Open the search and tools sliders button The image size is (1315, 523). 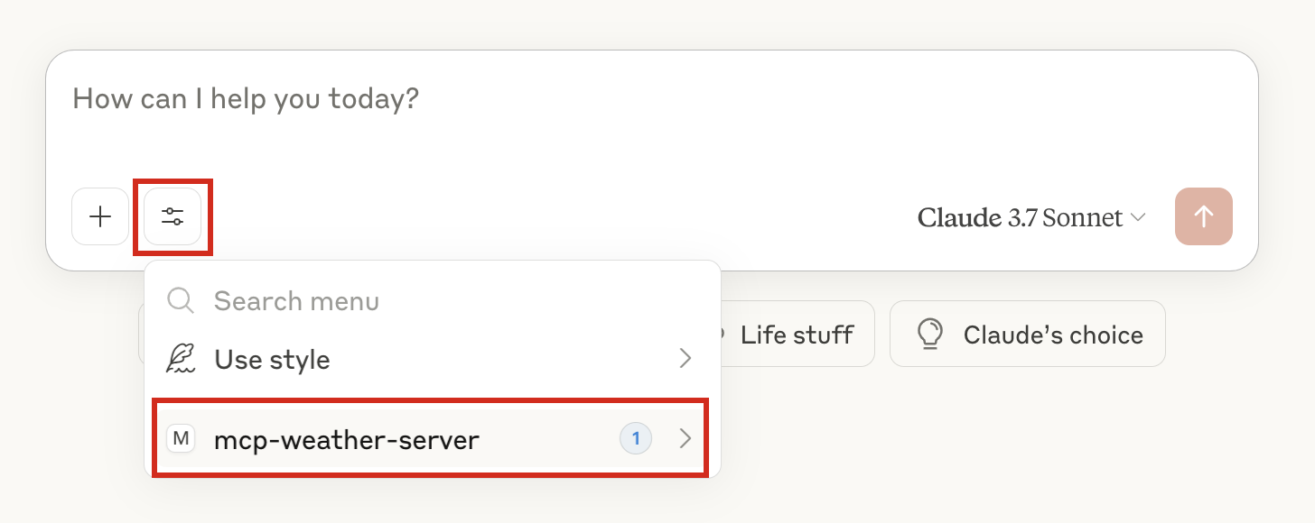(173, 216)
